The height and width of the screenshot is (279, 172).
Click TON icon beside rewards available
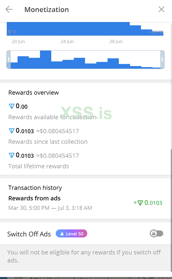[x=11, y=106]
